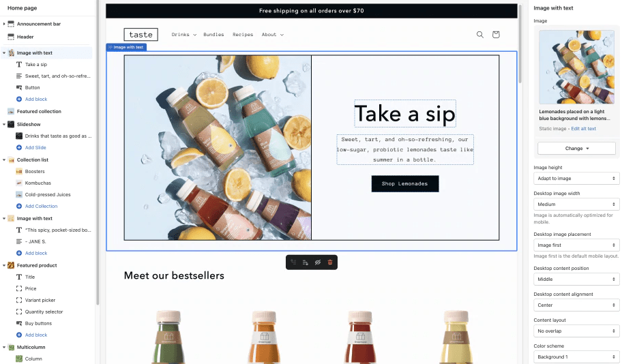This screenshot has height=364, width=622.
Task: Click the move section up icon
Action: pos(293,262)
